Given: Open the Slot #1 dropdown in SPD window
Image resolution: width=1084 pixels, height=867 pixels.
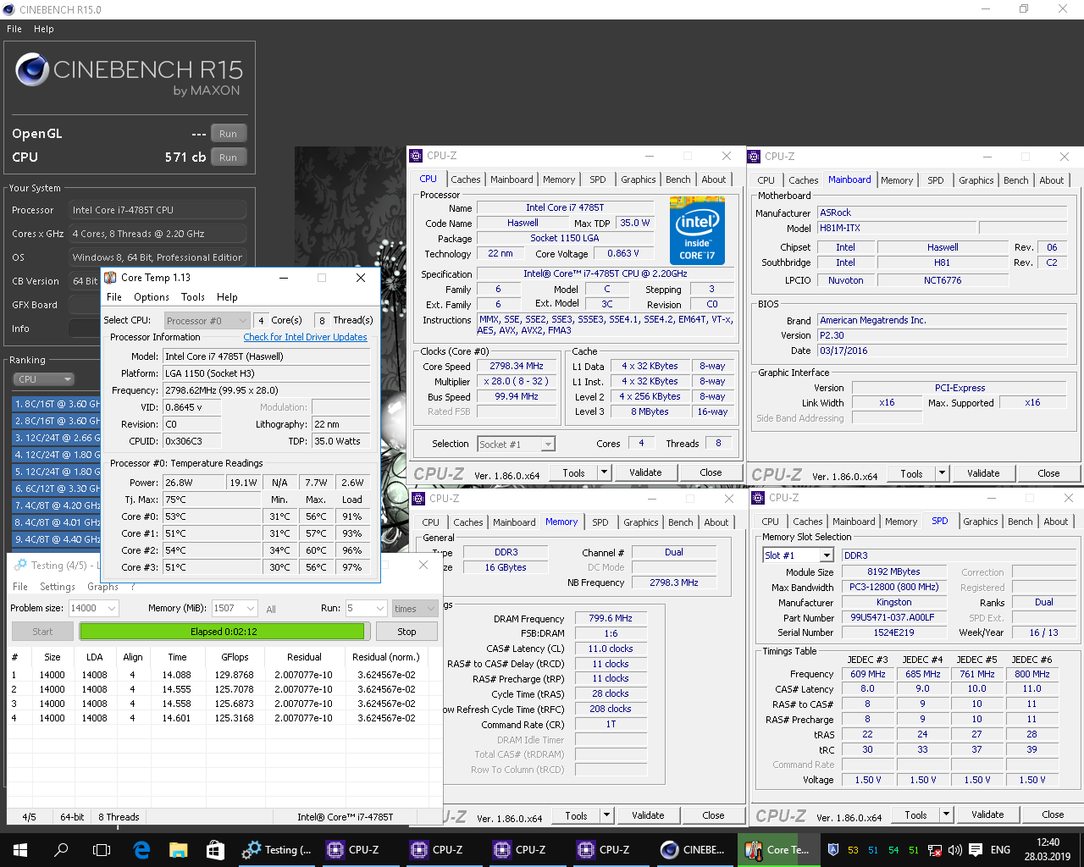Looking at the screenshot, I should 799,555.
